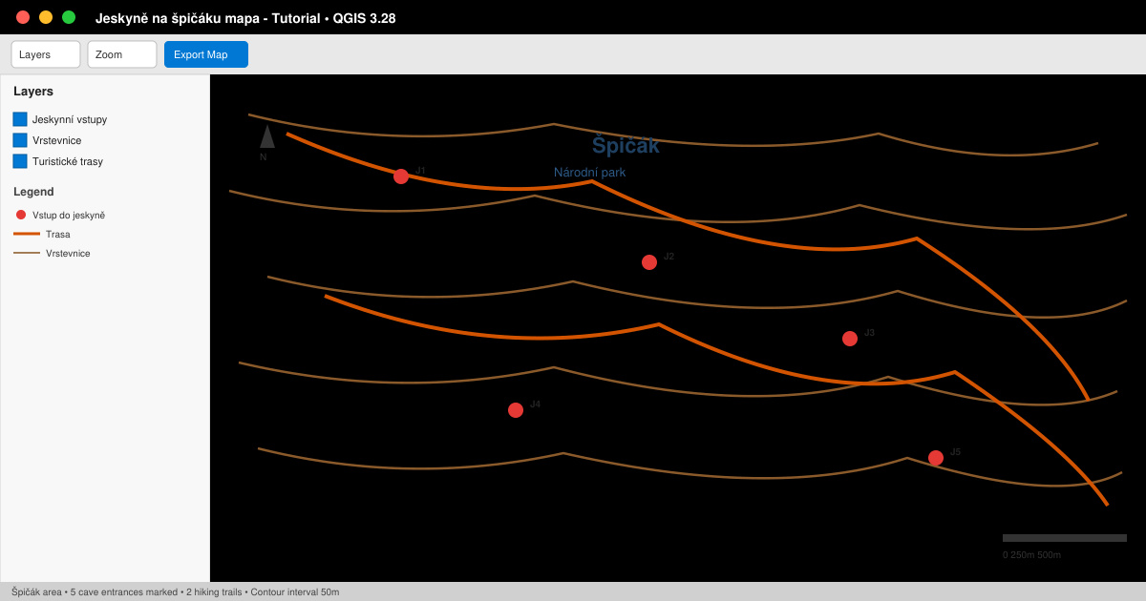1146x601 pixels.
Task: Click the red Vstup do jeskyně legend symbol
Action: click(x=21, y=215)
